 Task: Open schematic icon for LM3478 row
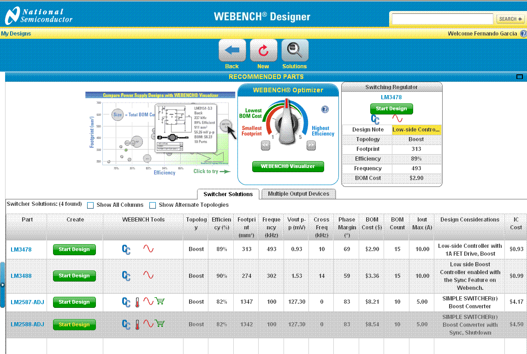click(126, 249)
